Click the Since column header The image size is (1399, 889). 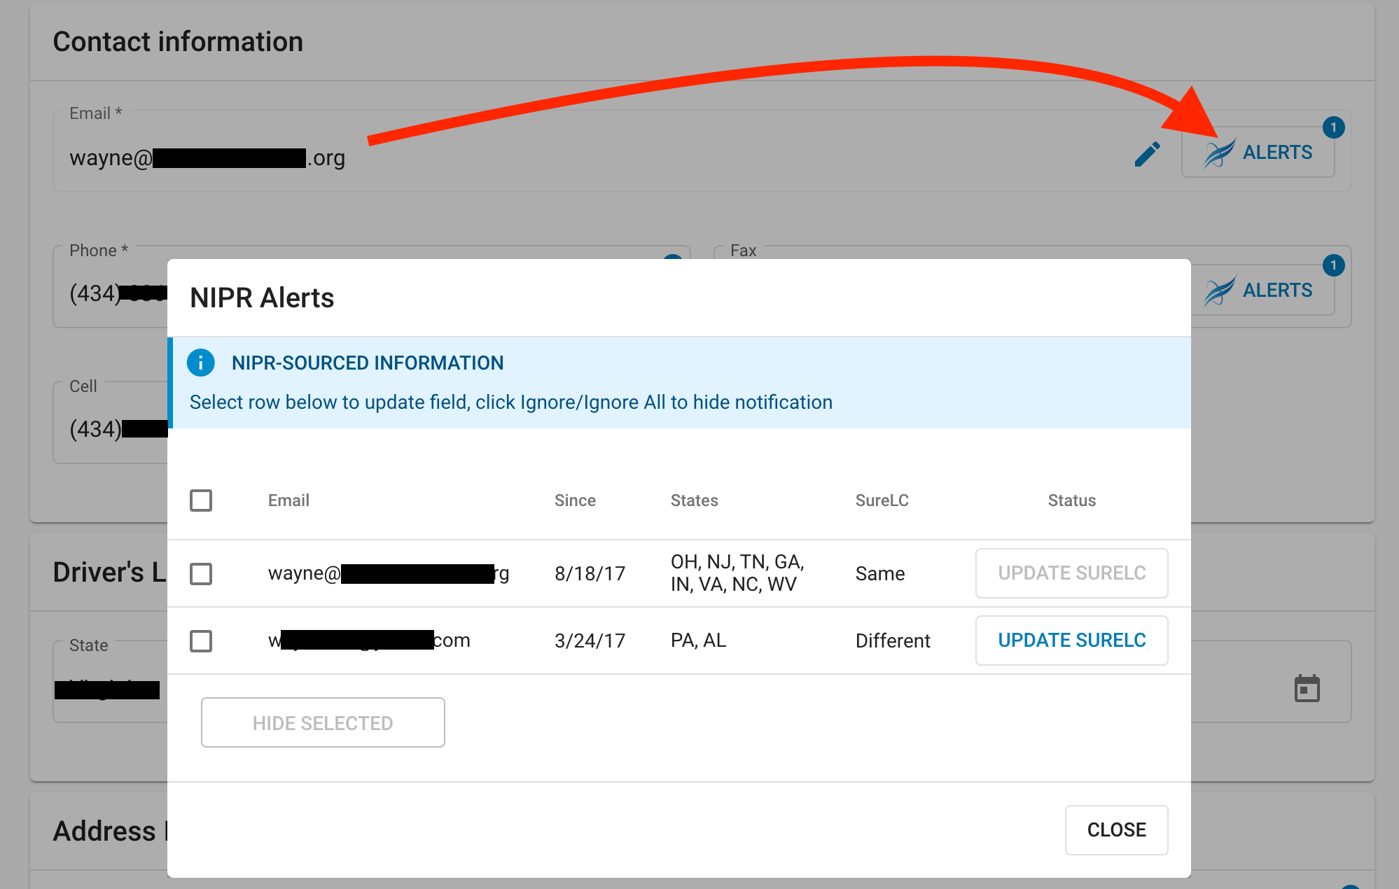(x=575, y=500)
